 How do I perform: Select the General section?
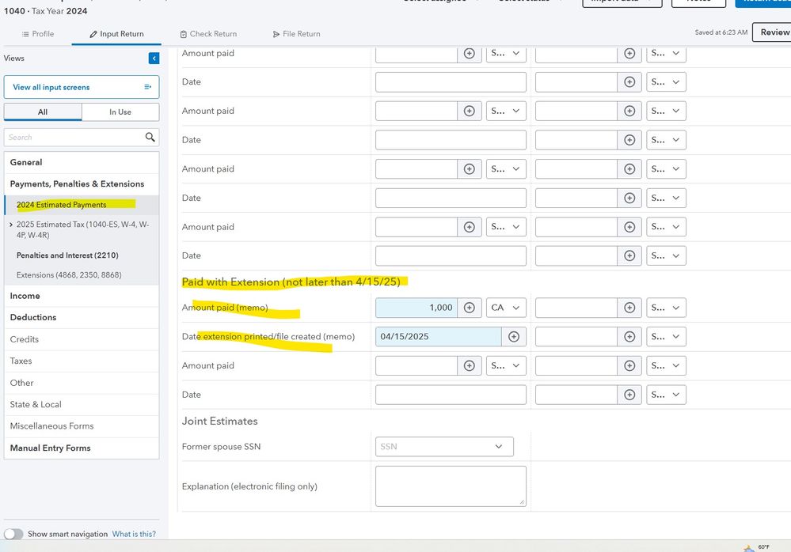point(82,162)
